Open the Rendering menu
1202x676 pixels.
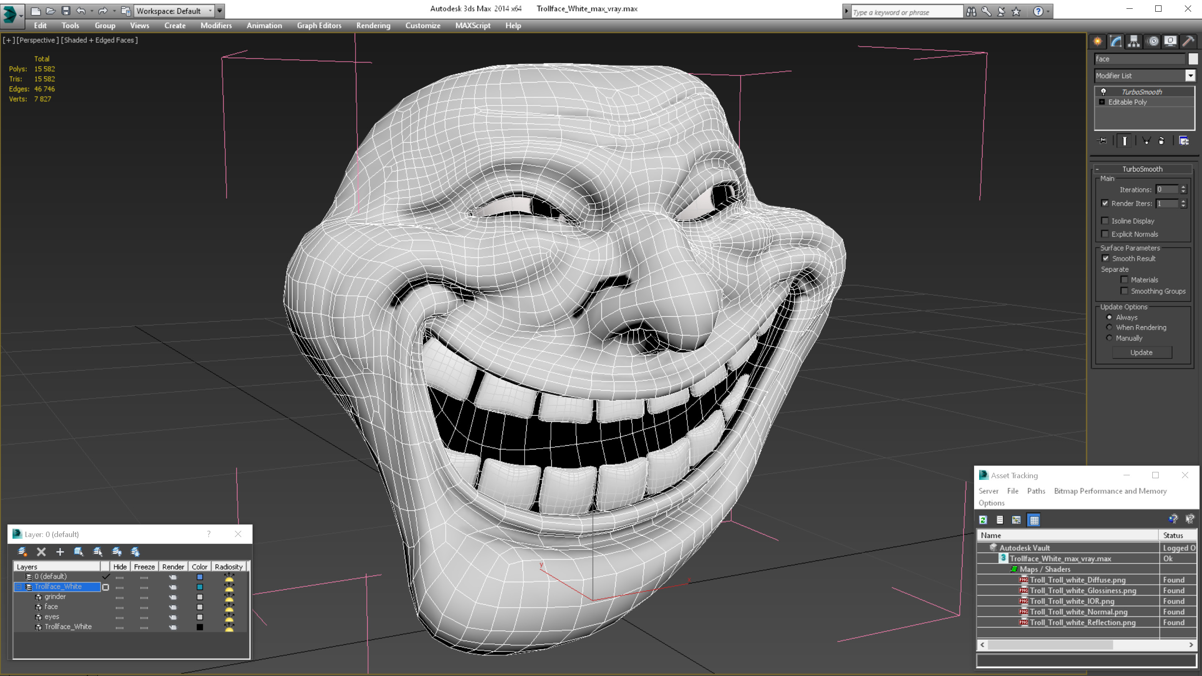coord(373,25)
